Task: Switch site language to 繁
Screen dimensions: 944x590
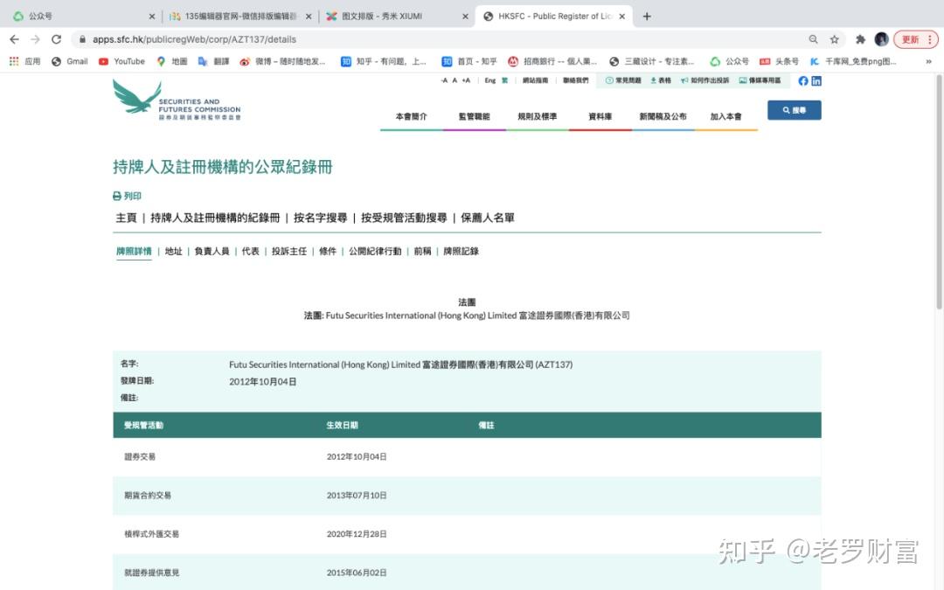Action: pyautogui.click(x=505, y=80)
